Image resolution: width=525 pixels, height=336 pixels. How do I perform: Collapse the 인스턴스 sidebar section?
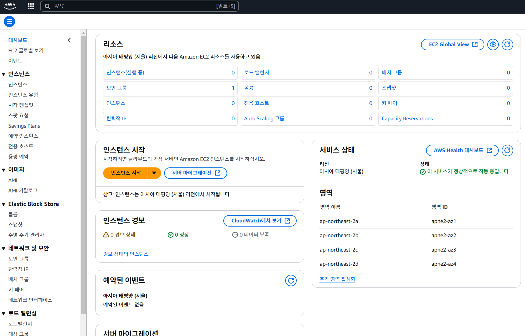(x=4, y=74)
